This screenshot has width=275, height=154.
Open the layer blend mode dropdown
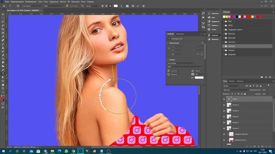click(235, 90)
